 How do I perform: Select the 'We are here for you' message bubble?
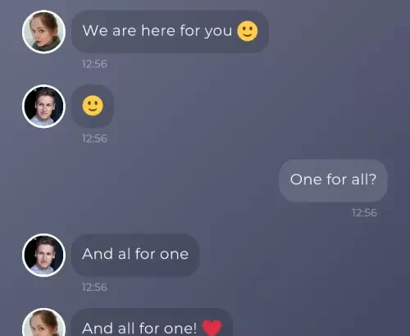pos(170,31)
